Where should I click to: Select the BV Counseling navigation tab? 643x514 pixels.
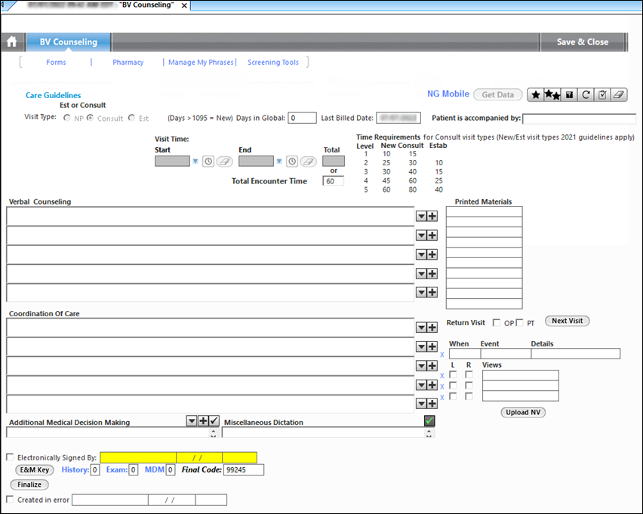click(x=69, y=42)
